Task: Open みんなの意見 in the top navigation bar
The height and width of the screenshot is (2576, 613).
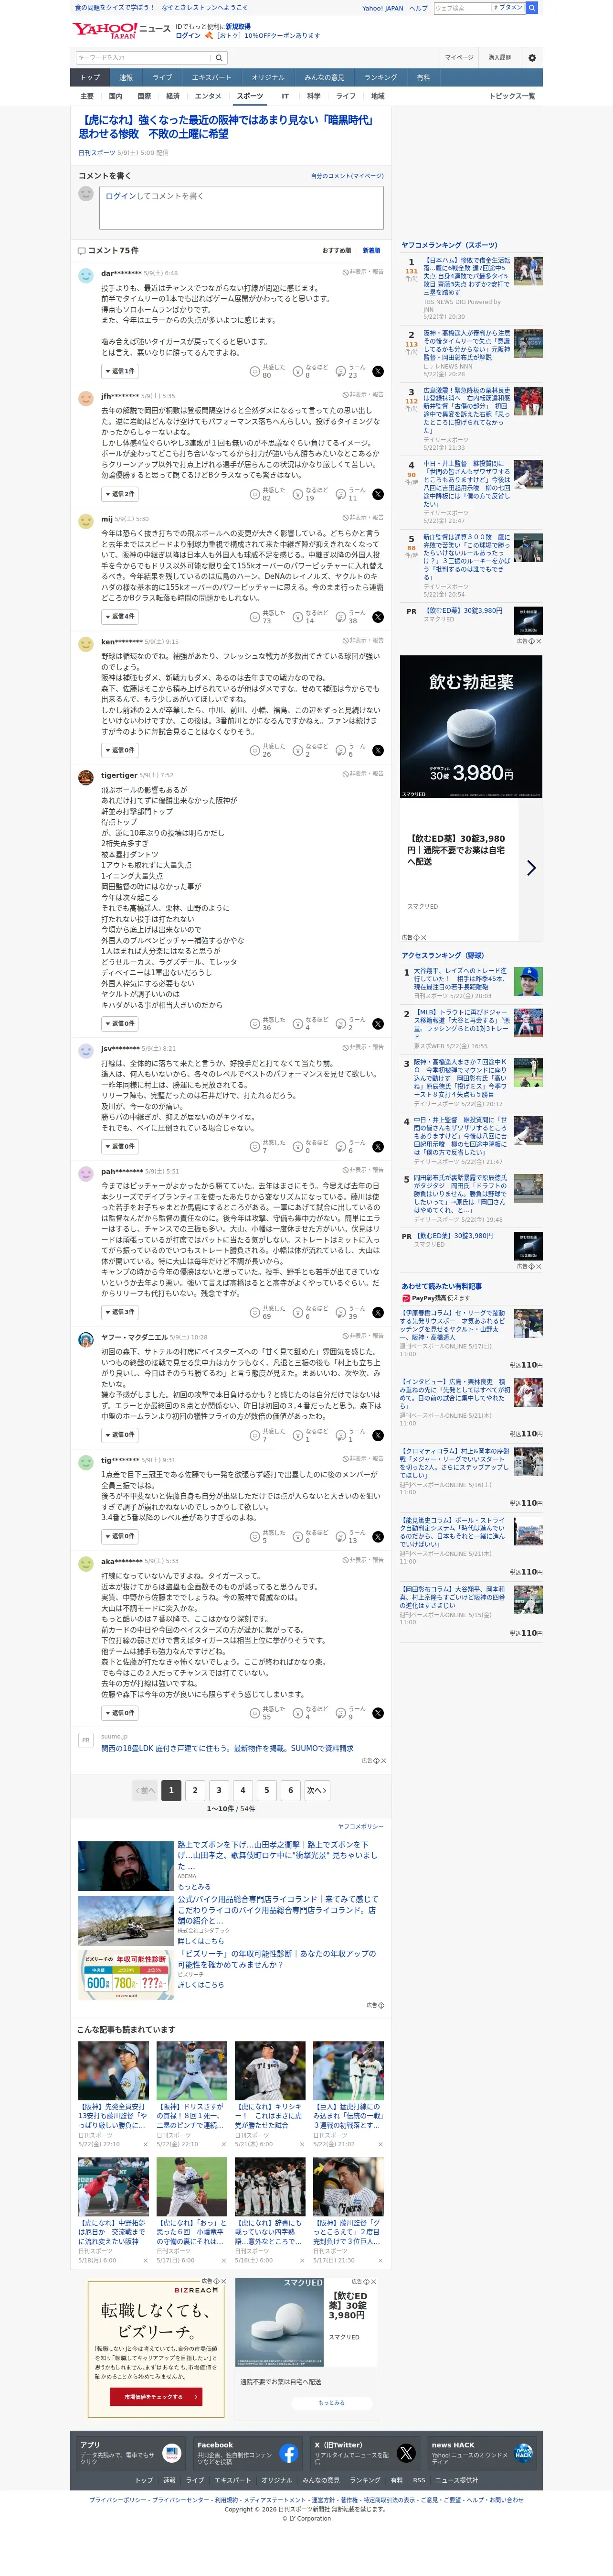Action: 325,77
